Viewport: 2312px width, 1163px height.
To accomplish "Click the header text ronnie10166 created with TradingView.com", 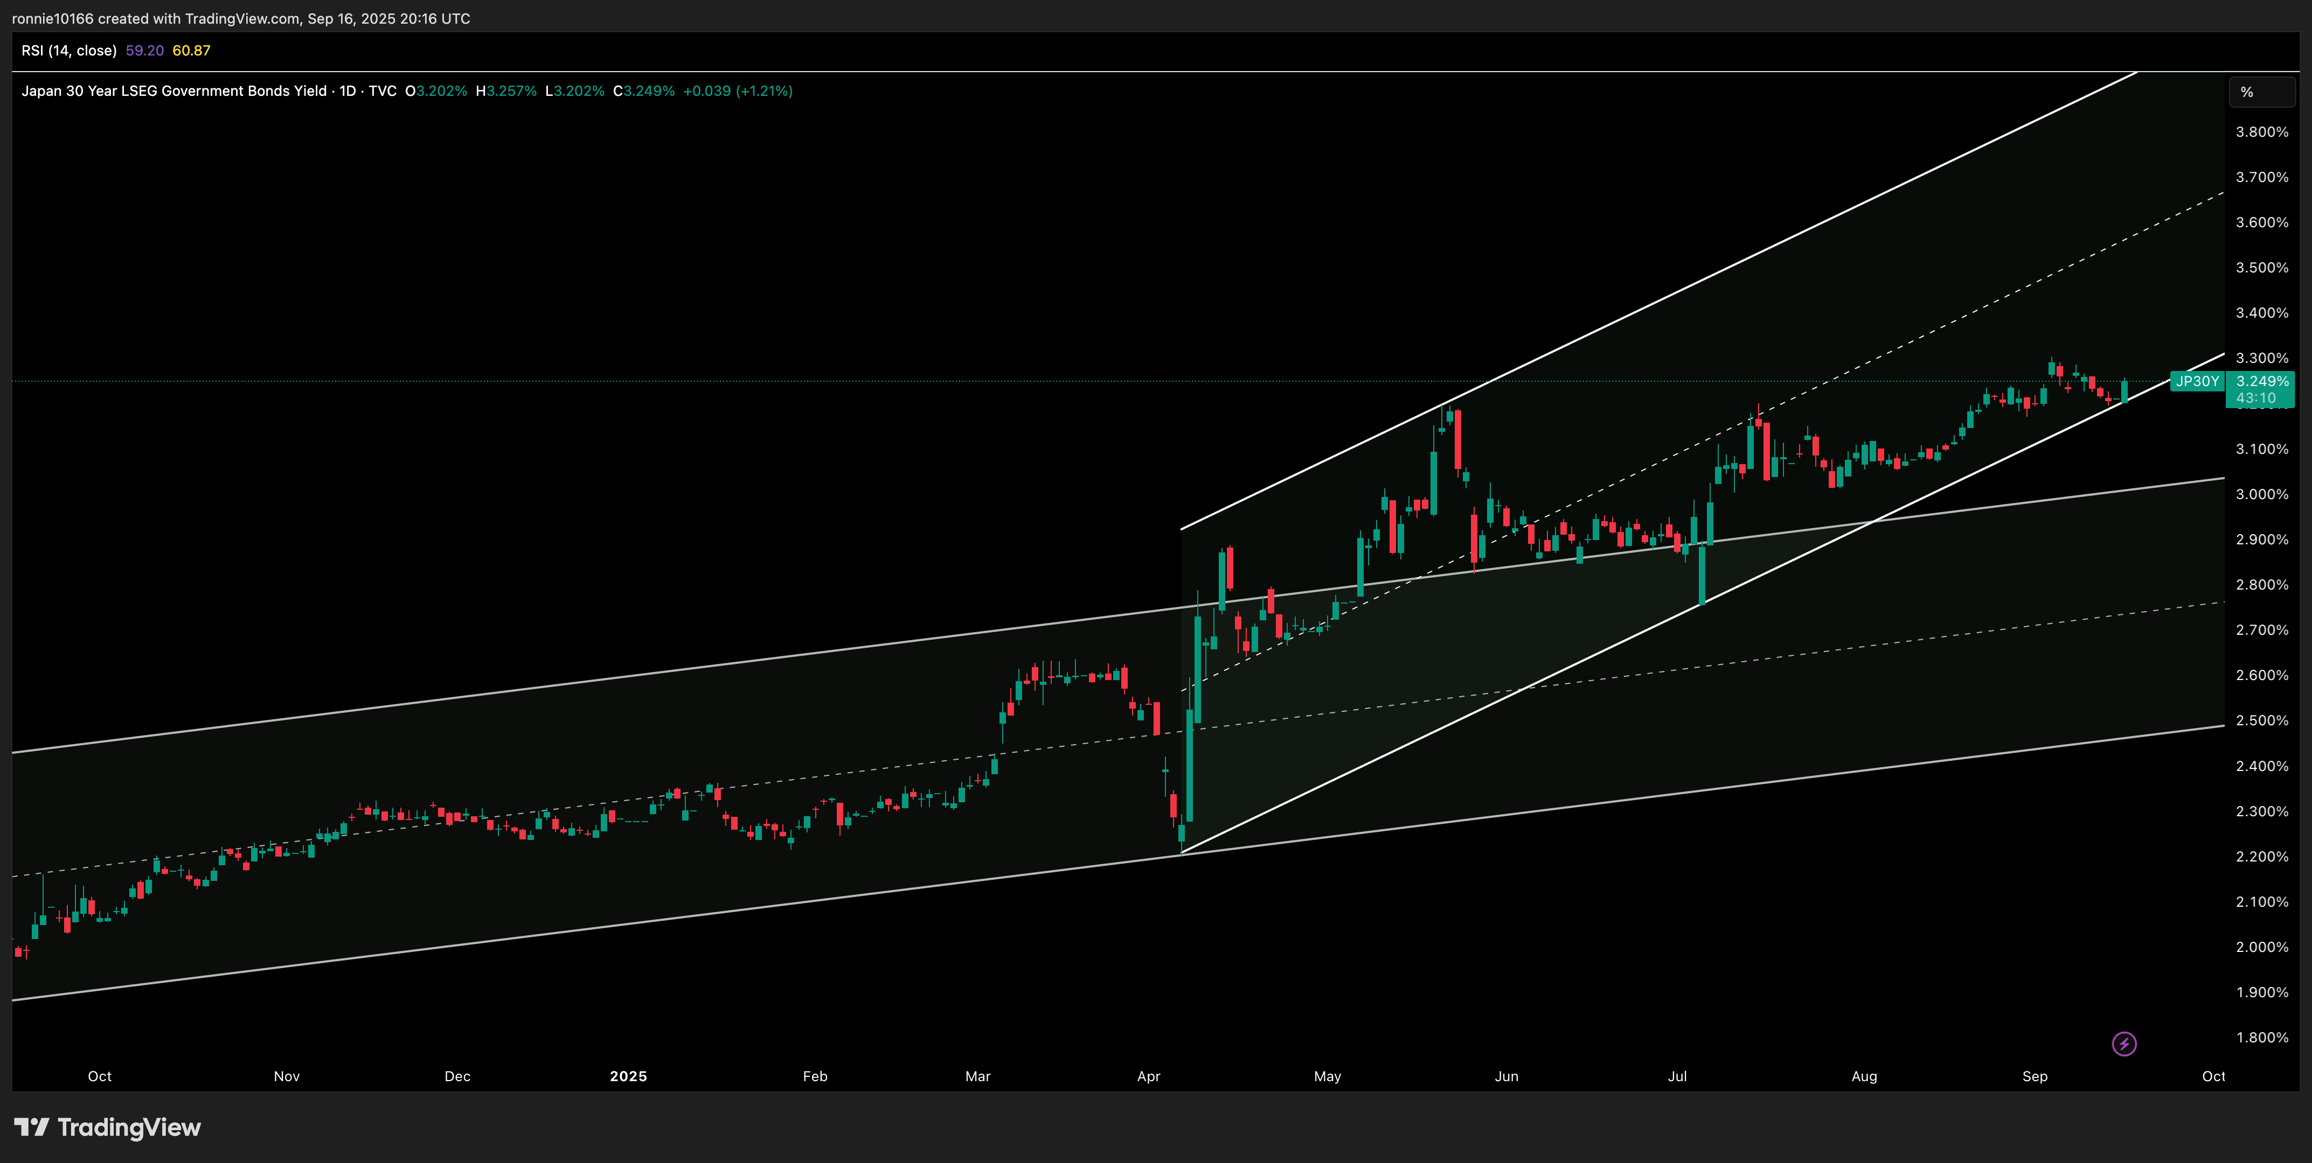I will point(155,19).
